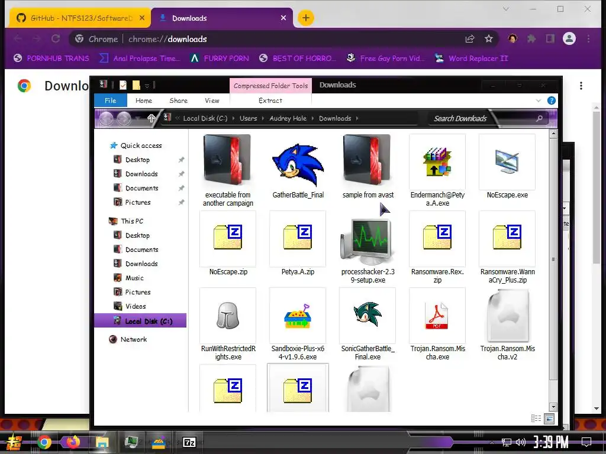Image resolution: width=606 pixels, height=454 pixels.
Task: Open the File menu in Explorer
Action: 110,100
